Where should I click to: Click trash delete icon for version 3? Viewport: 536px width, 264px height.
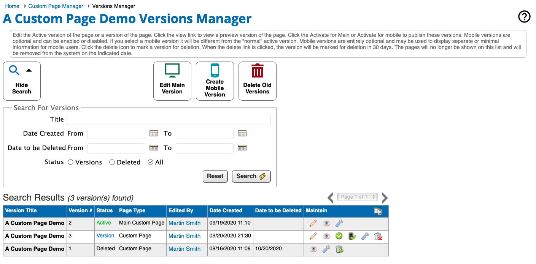point(378,236)
